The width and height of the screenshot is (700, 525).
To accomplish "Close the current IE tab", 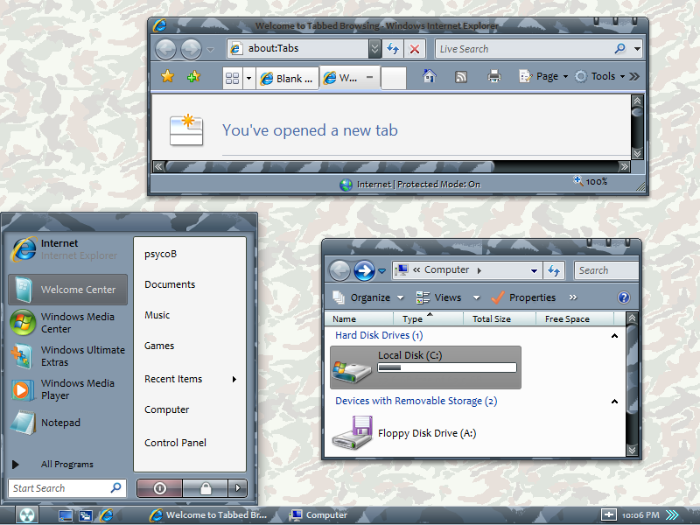I will coord(369,77).
